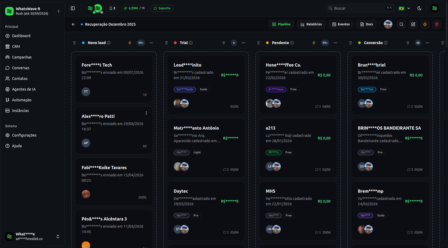Click the credits 6,99M / 1B indicator
Image resolution: width=448 pixels, height=248 pixels.
coord(134,8)
